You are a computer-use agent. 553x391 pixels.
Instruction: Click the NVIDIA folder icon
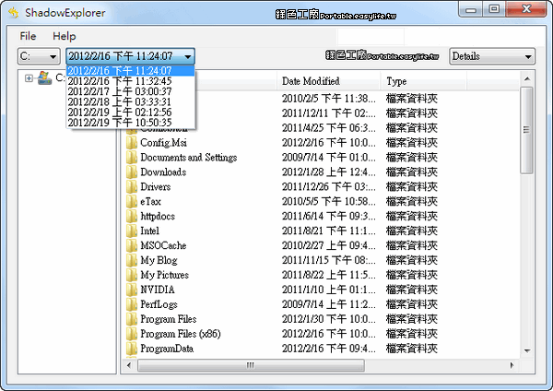(x=132, y=290)
